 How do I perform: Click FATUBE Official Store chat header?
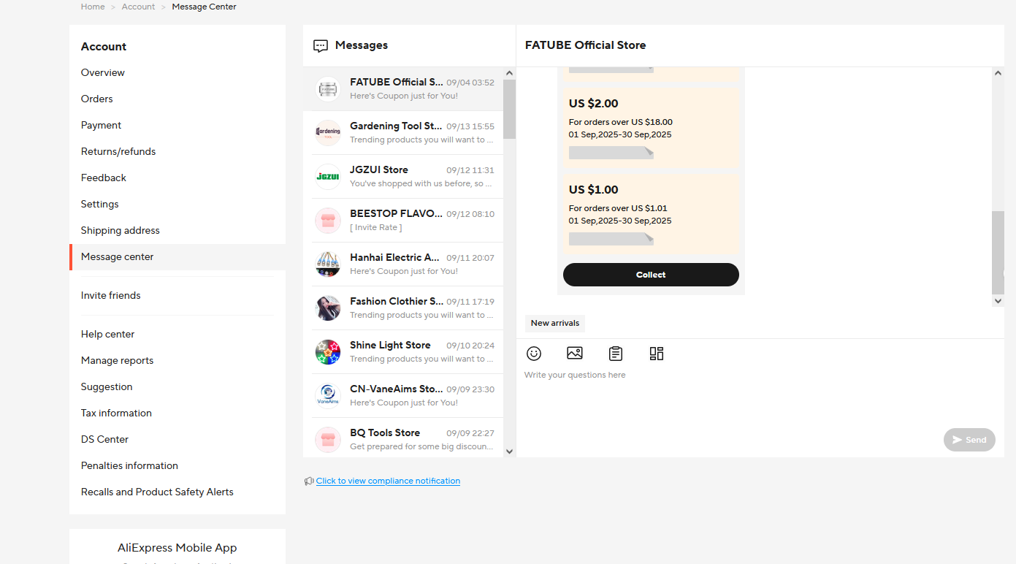point(586,45)
